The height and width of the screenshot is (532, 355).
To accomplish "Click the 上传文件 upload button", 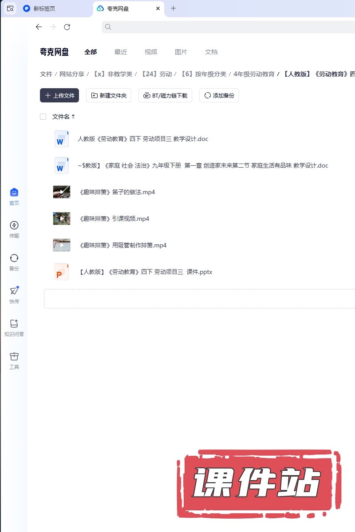I will click(59, 95).
